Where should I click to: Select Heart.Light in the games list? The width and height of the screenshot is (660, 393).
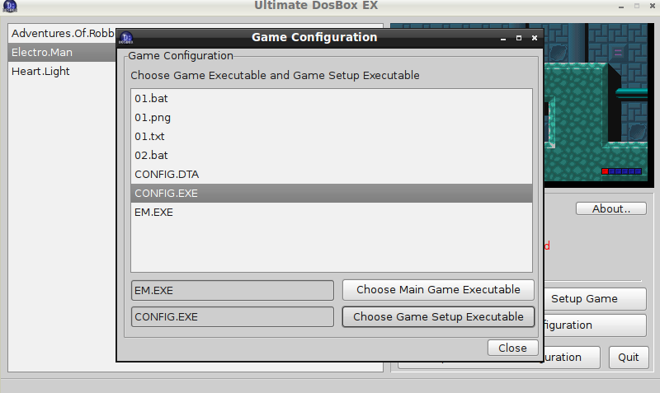(40, 71)
